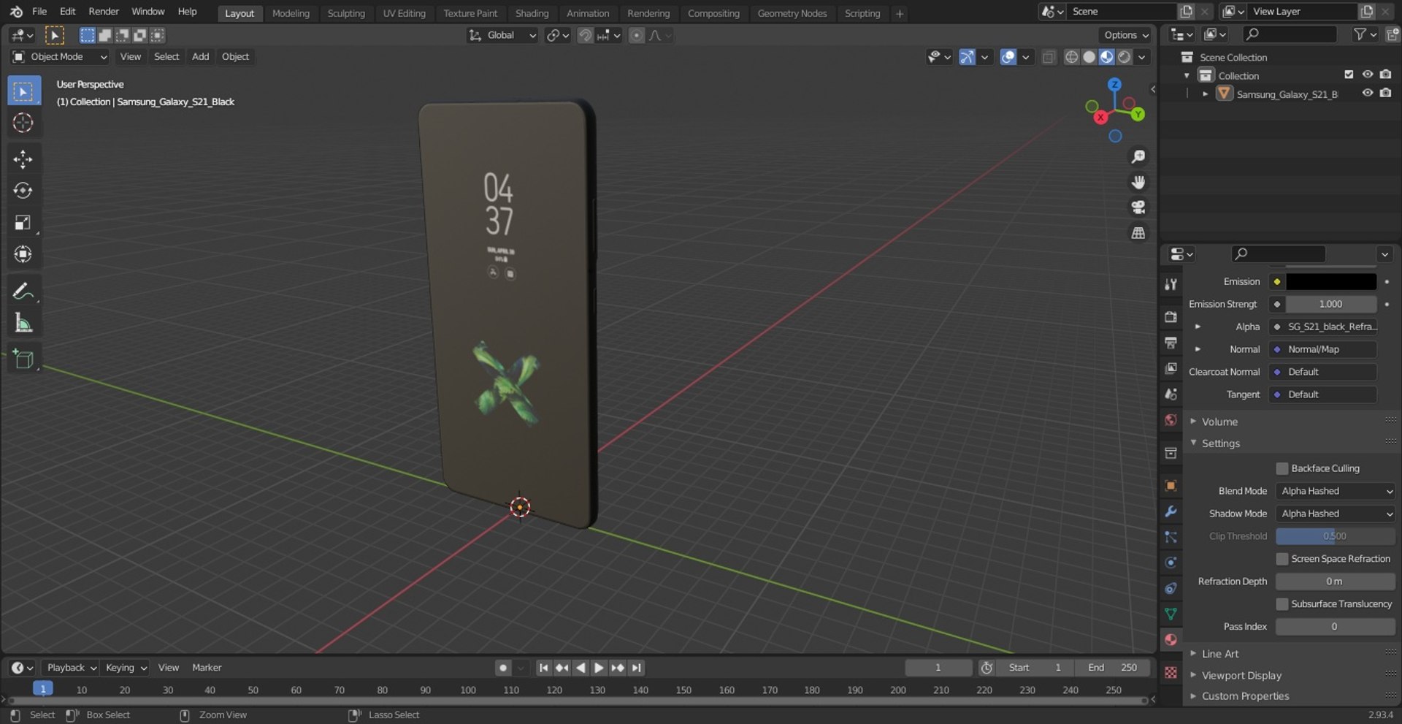Select the Measure tool
The height and width of the screenshot is (724, 1402).
[x=23, y=323]
